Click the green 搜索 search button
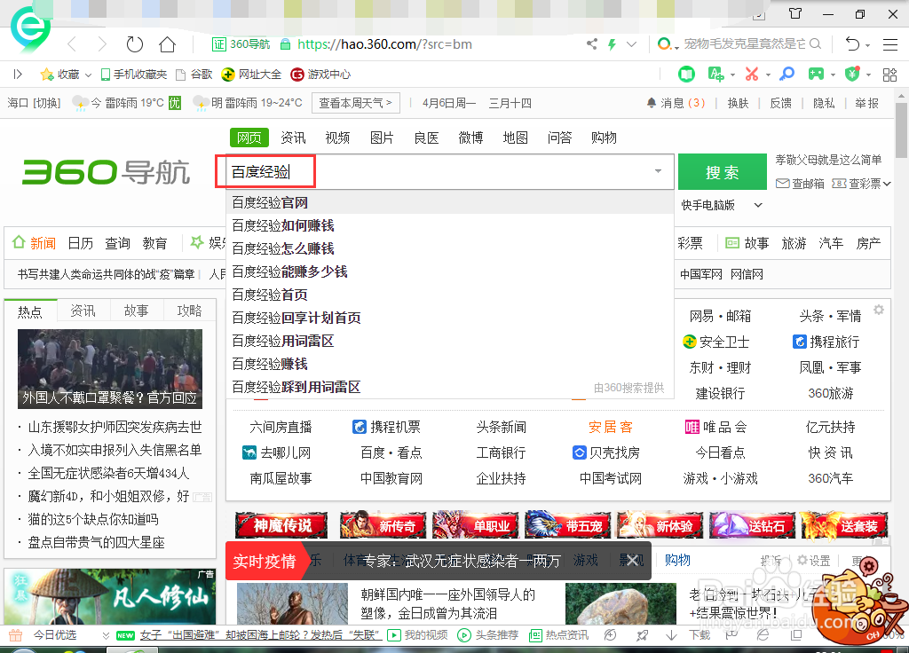 pos(722,171)
